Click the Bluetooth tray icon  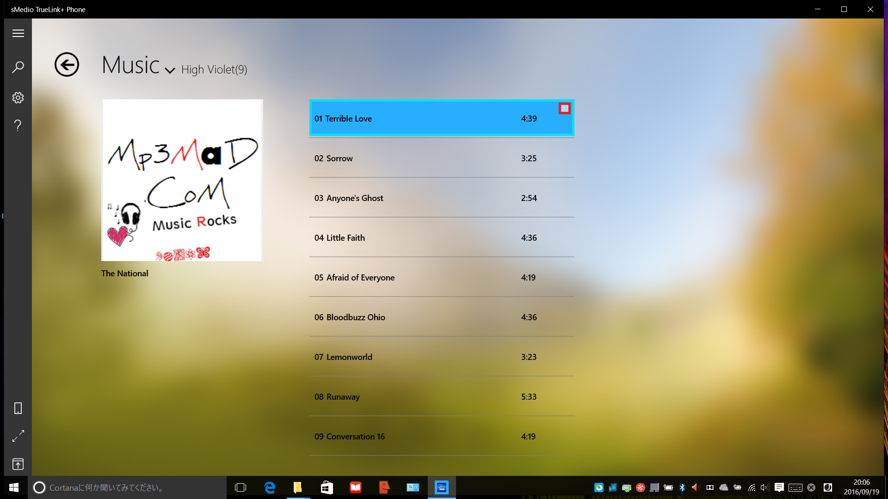point(682,487)
